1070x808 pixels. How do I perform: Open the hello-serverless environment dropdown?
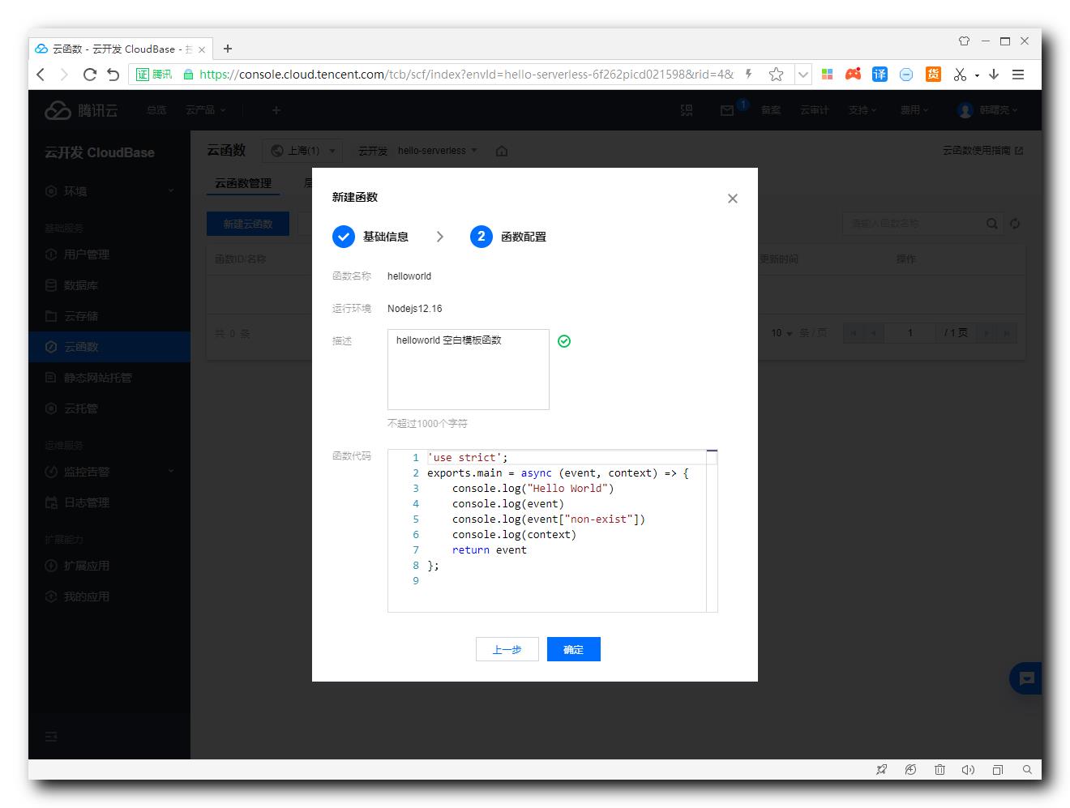coord(438,151)
